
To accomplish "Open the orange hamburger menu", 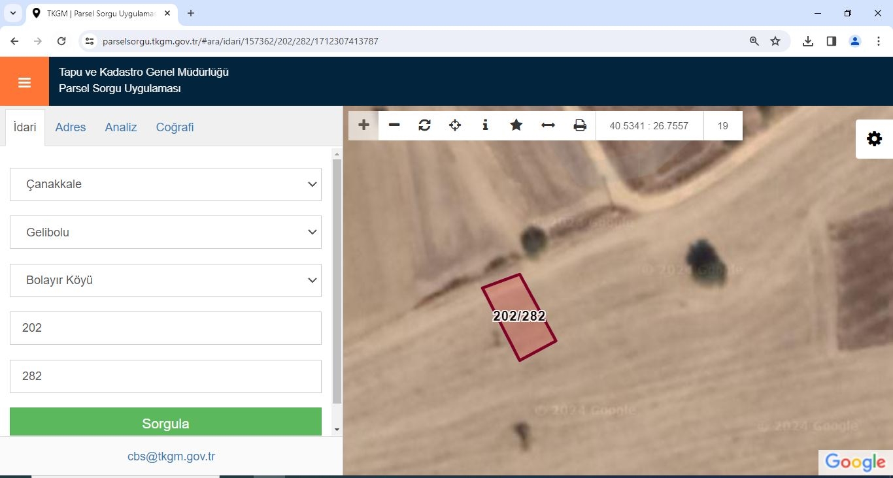I will pos(24,82).
